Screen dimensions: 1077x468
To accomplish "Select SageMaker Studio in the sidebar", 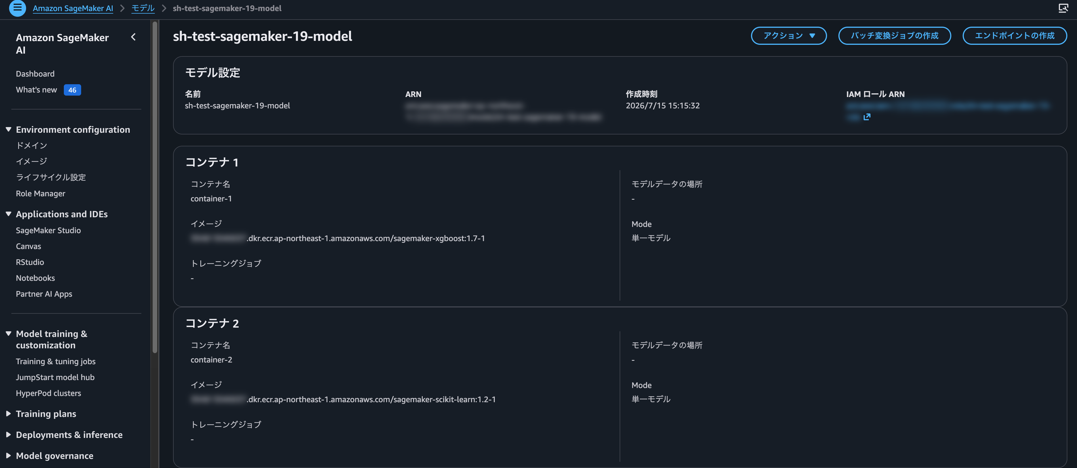I will pos(48,230).
